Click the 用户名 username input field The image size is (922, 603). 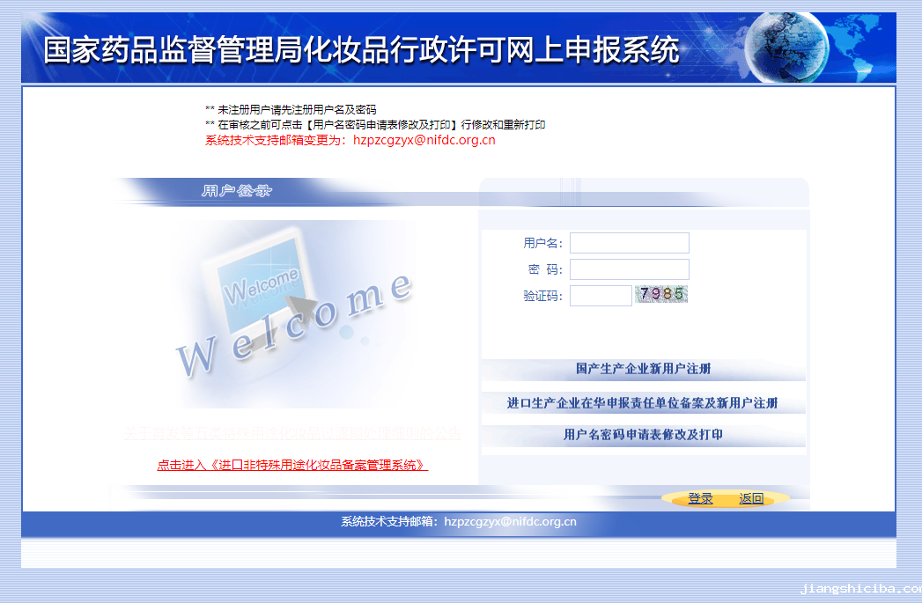pos(629,243)
